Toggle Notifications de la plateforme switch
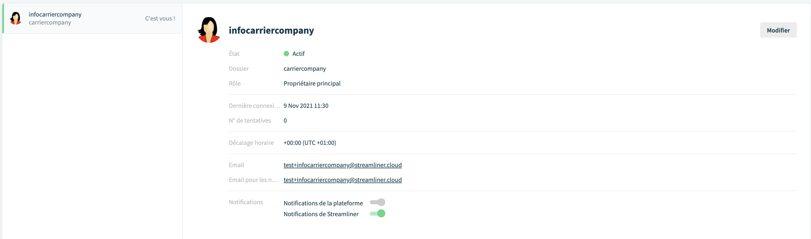Image resolution: width=811 pixels, height=239 pixels. pyautogui.click(x=377, y=202)
